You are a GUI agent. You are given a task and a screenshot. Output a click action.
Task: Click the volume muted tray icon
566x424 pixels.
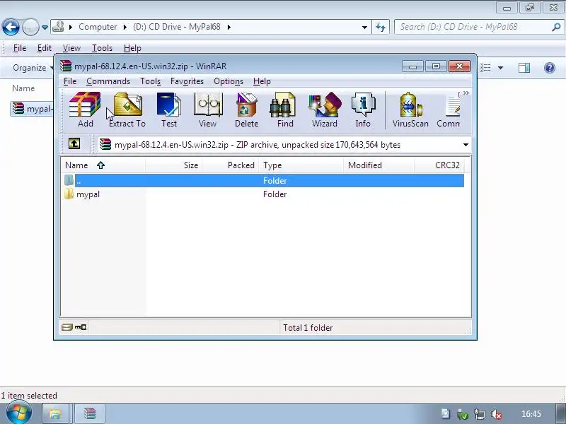pyautogui.click(x=497, y=414)
